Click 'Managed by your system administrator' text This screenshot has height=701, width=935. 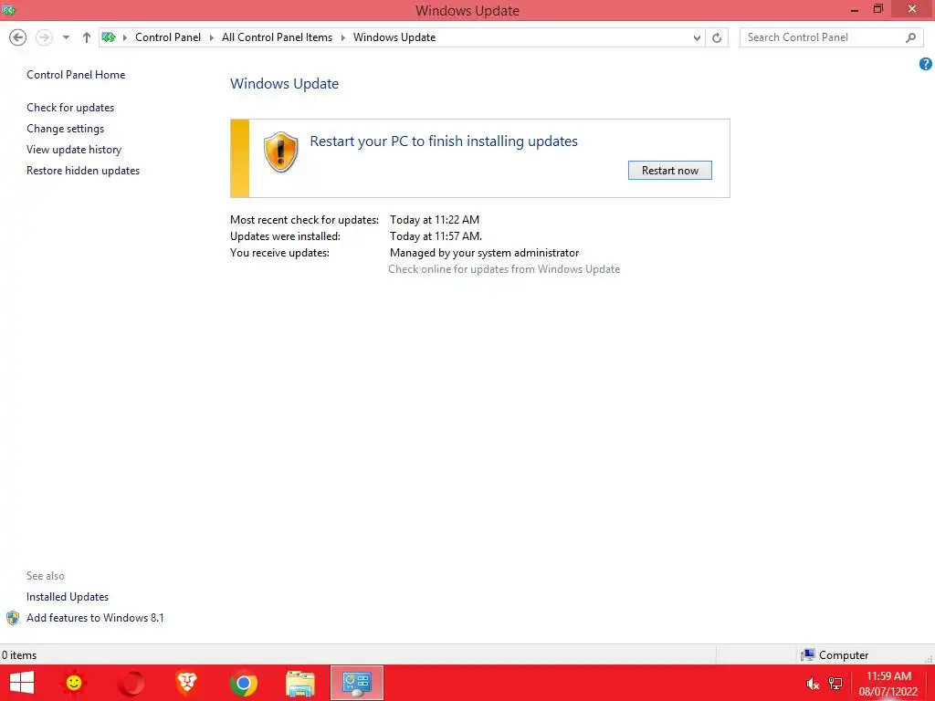[484, 253]
